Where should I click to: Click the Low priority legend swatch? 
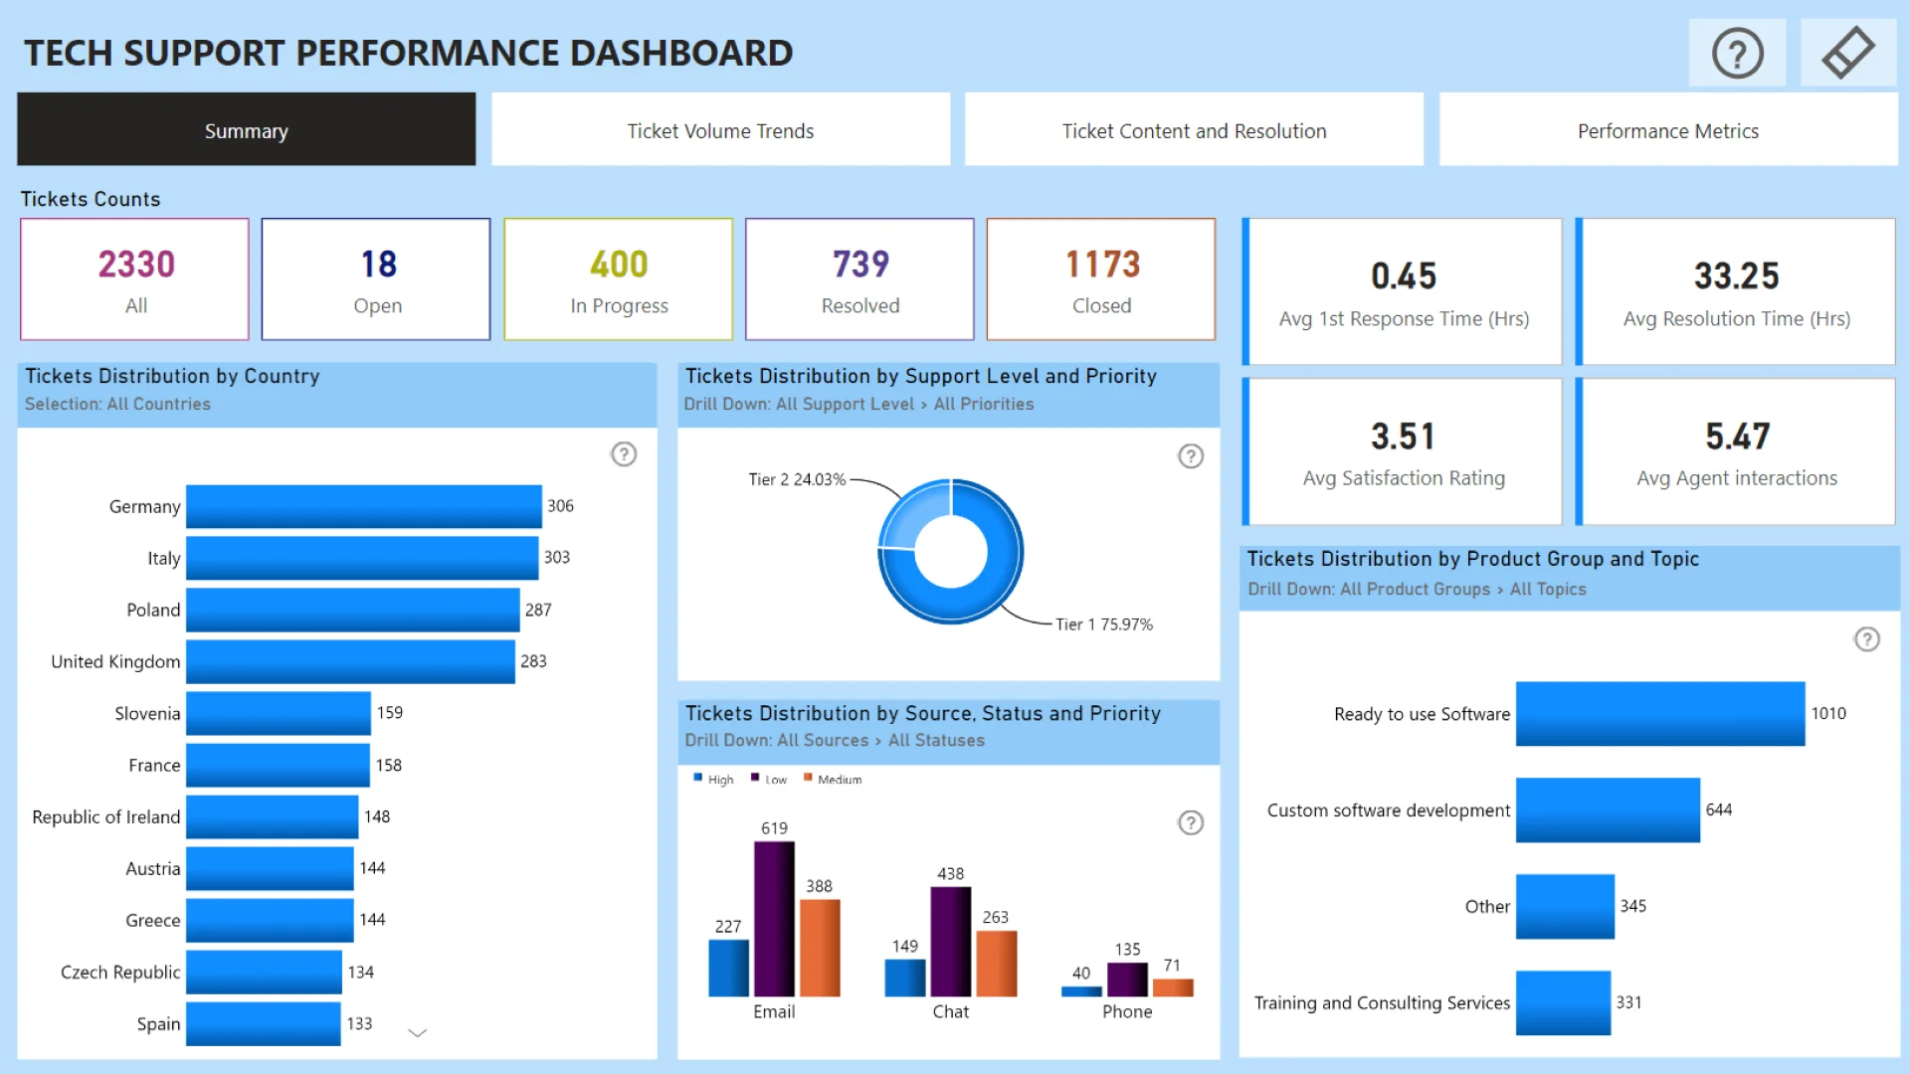coord(755,778)
